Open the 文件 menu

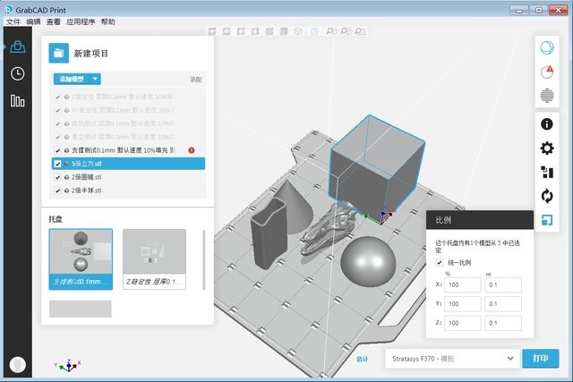(13, 21)
